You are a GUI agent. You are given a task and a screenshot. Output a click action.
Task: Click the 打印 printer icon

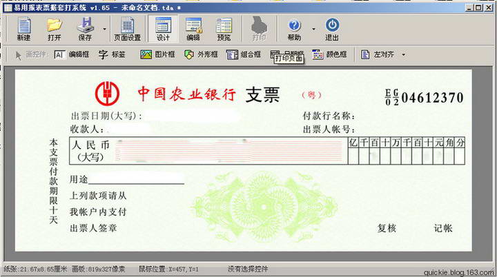259,29
